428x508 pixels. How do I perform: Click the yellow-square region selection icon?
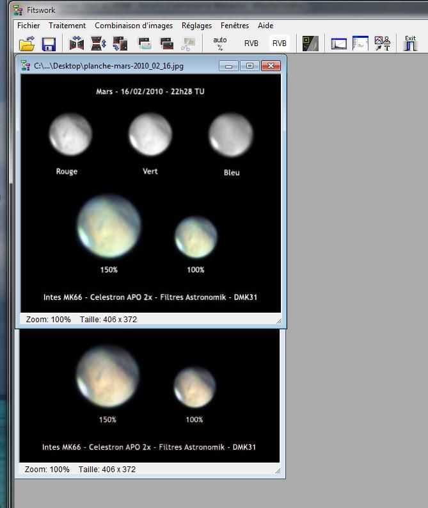[310, 44]
